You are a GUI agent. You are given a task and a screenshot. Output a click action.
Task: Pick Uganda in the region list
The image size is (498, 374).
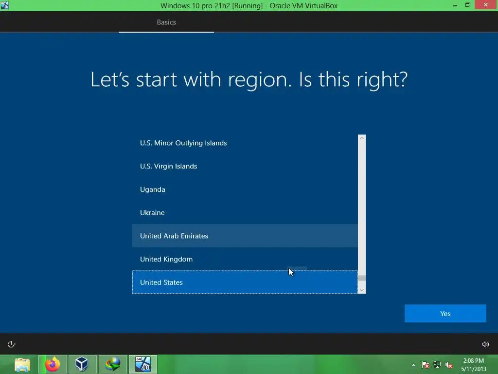coord(245,189)
